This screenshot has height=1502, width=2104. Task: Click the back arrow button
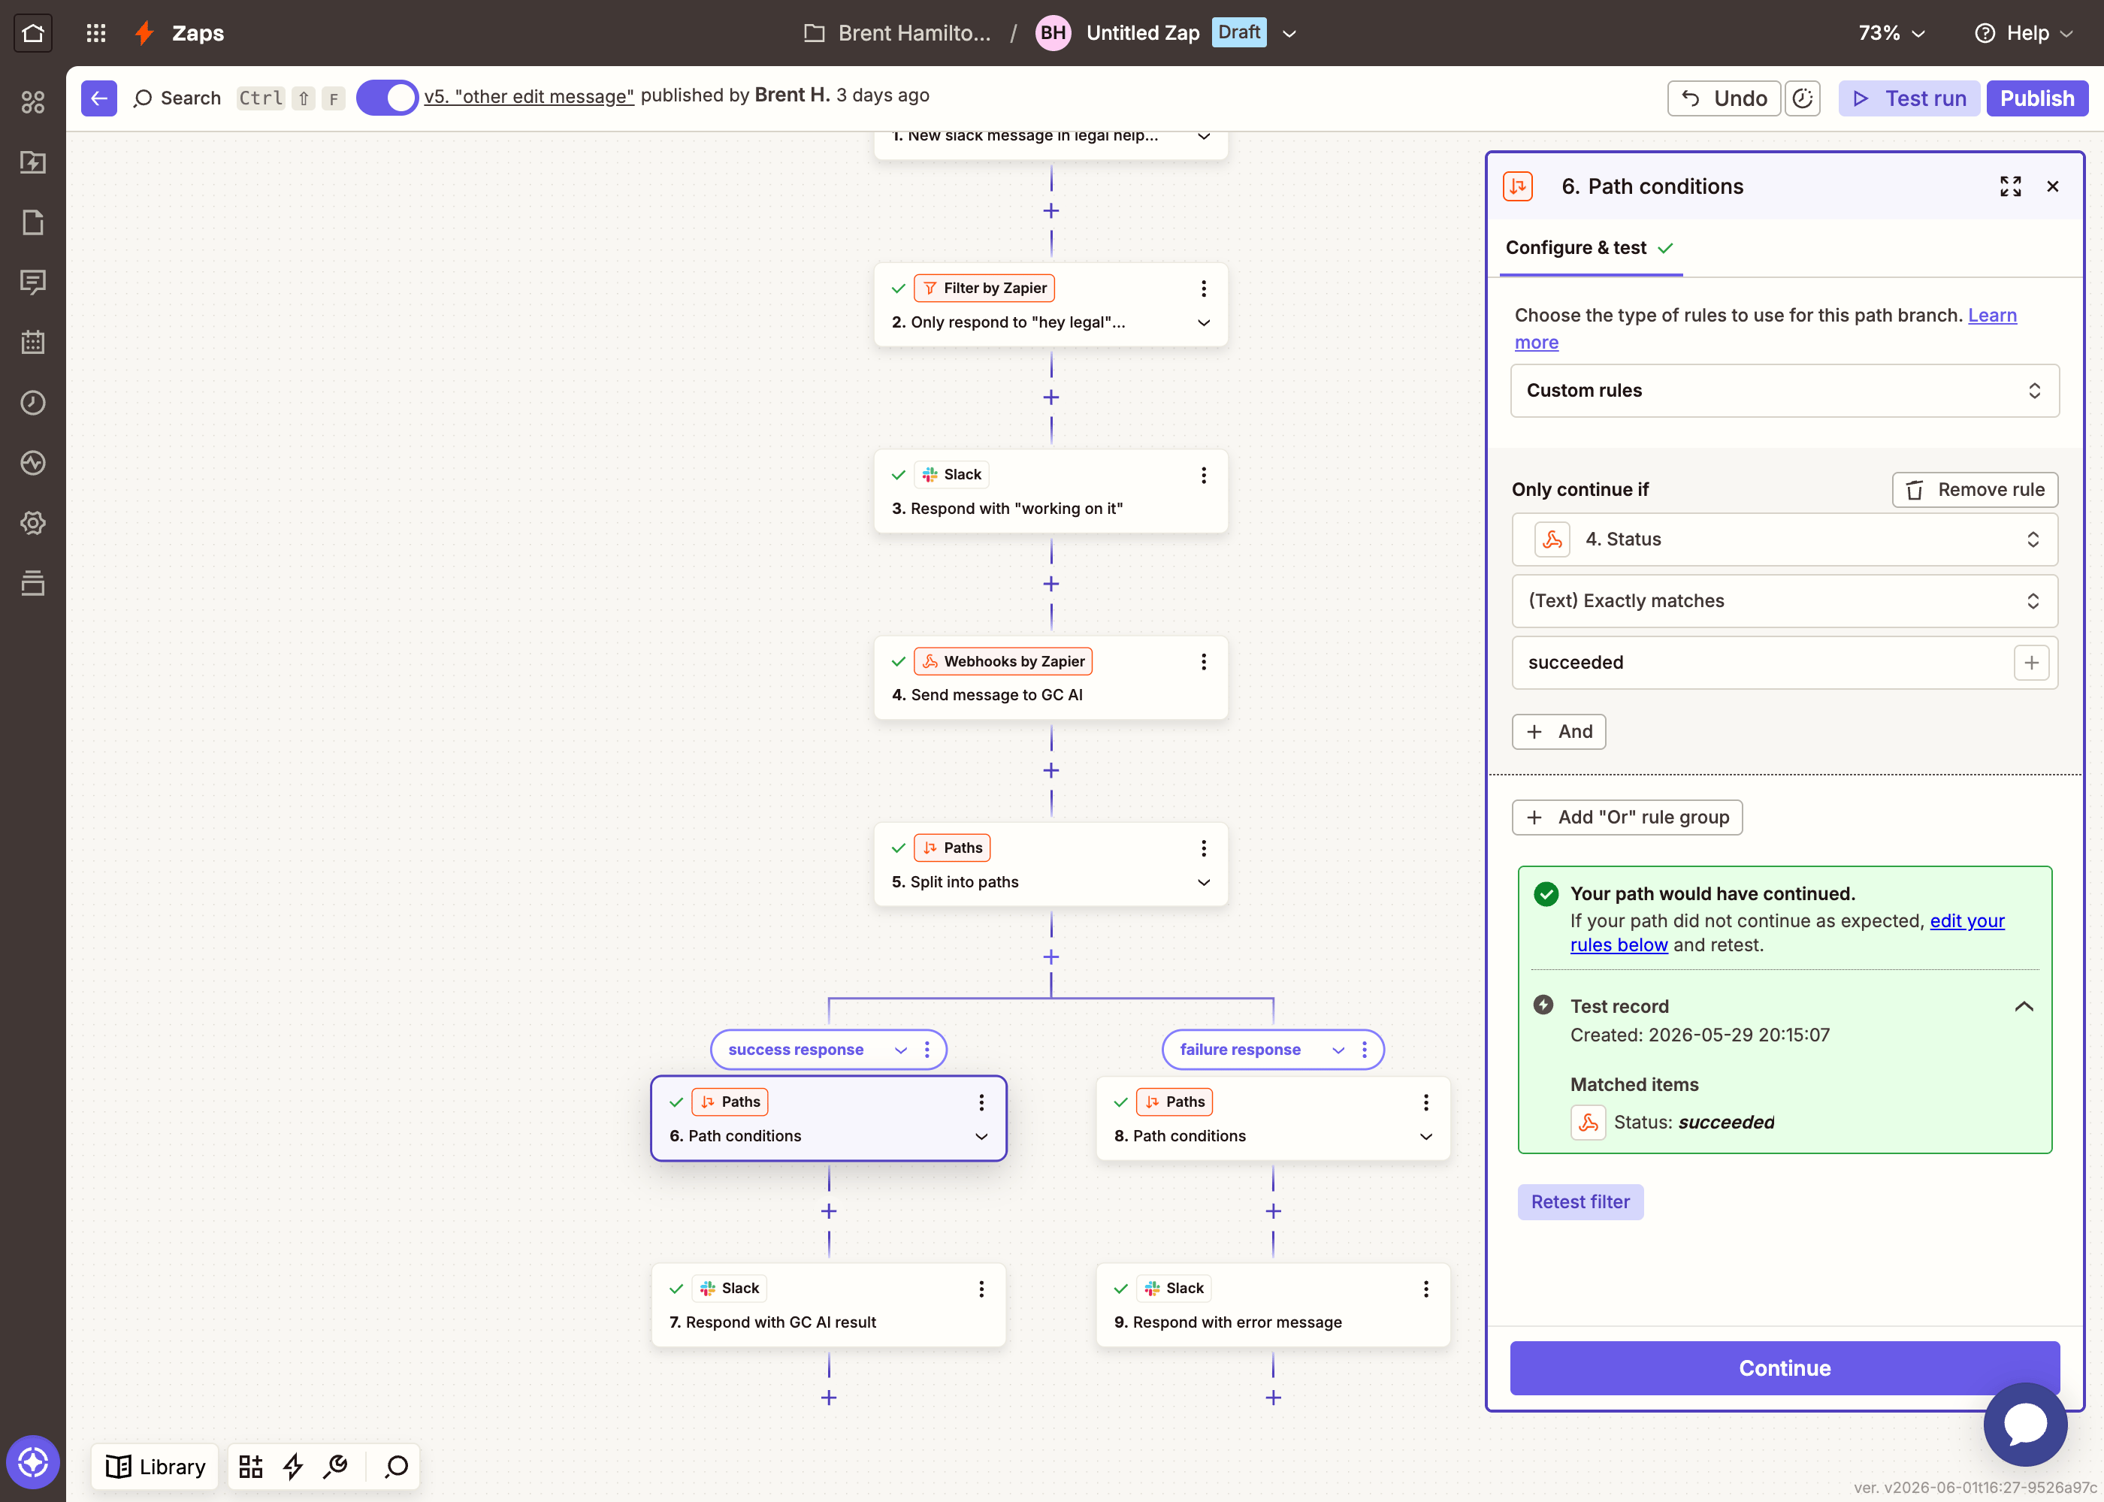coord(99,98)
